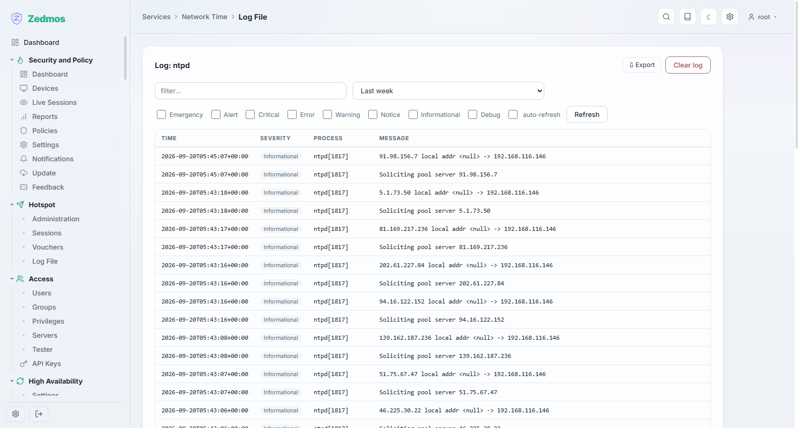Open Hotspot Sessions page

coord(47,233)
